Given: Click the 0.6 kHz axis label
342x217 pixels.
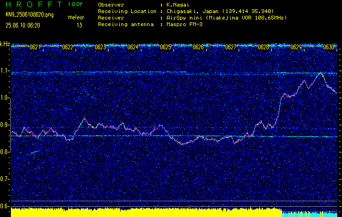Looking at the screenshot, I should [x=5, y=206].
